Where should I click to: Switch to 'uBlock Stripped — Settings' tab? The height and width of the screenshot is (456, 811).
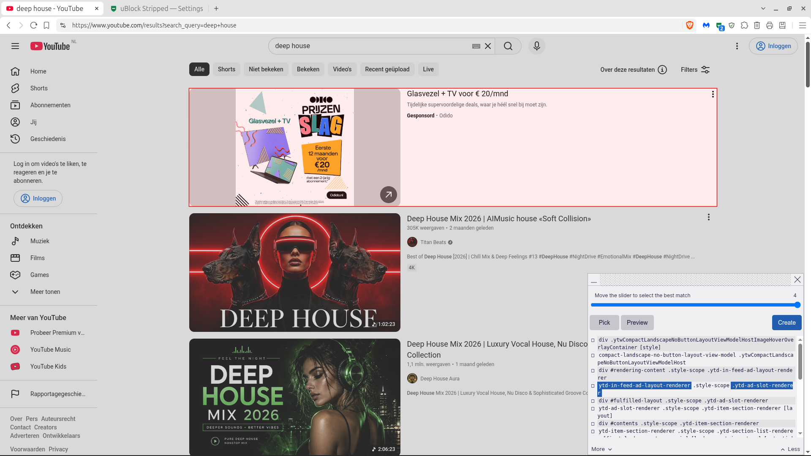click(156, 8)
